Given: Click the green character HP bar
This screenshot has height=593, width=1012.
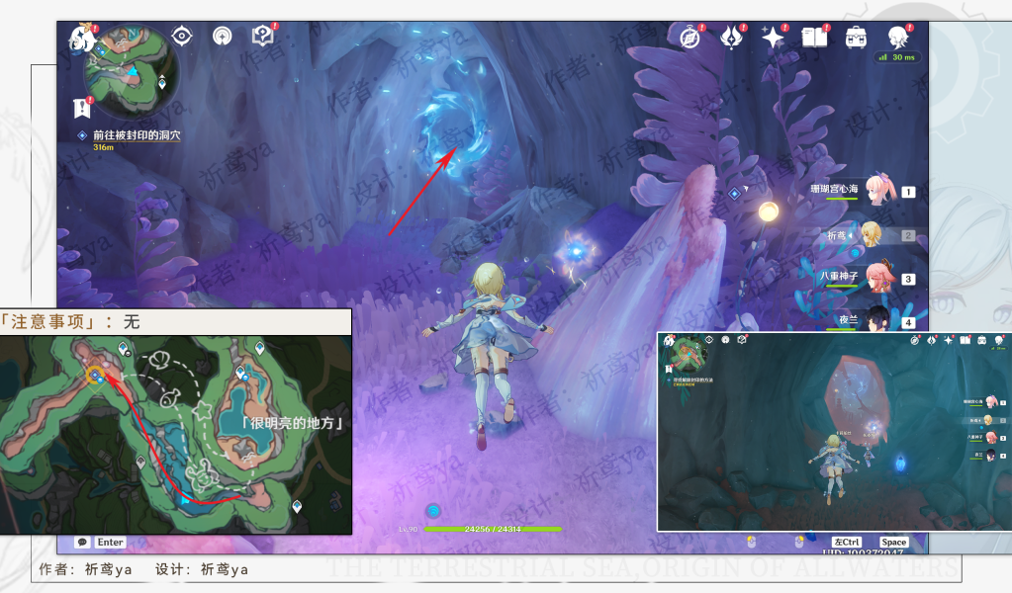Looking at the screenshot, I should click(493, 529).
